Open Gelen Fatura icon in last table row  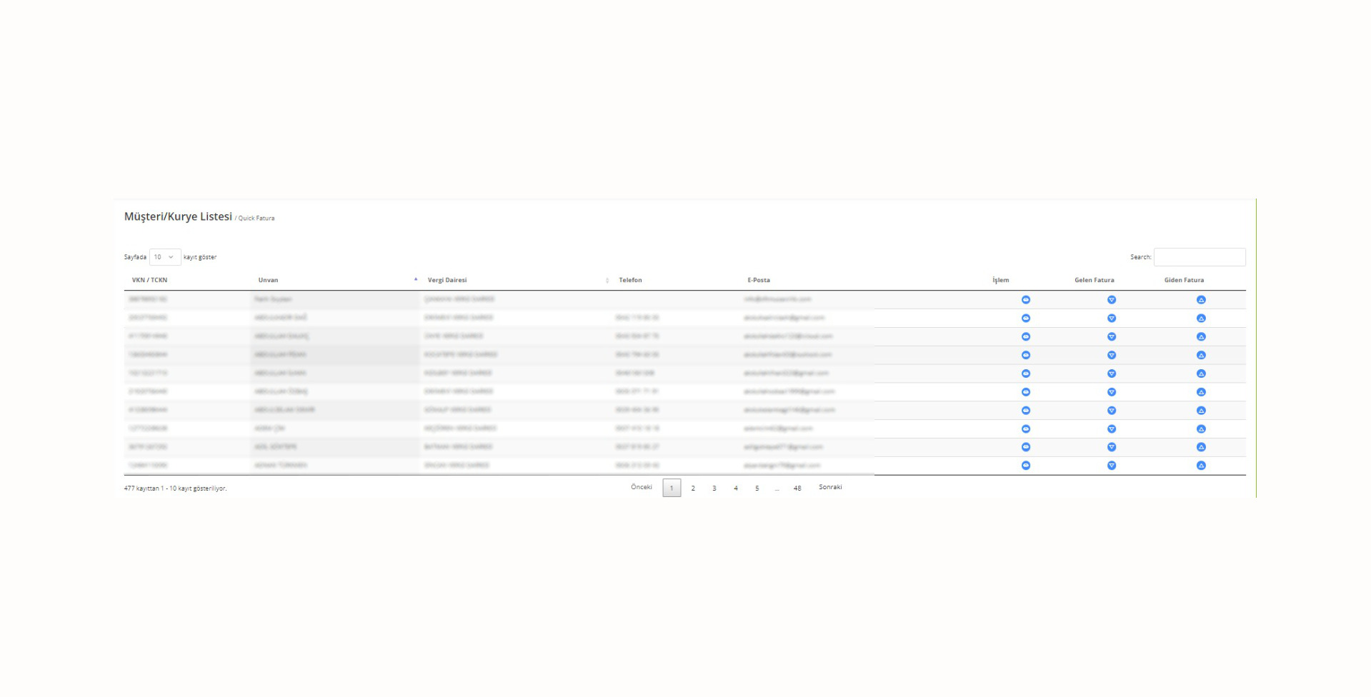click(1112, 466)
